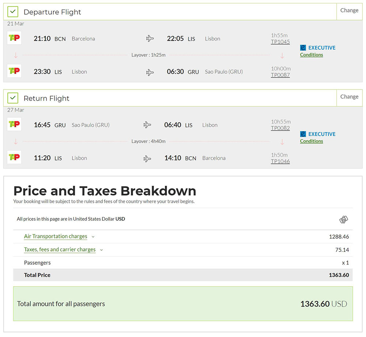Uncheck the Return Flight checkbox
Screen dimensions: 366x337
13,98
